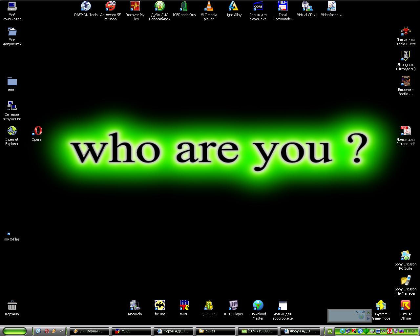This screenshot has width=420, height=336.
Task: Click the green Start button
Action: (x=15, y=331)
